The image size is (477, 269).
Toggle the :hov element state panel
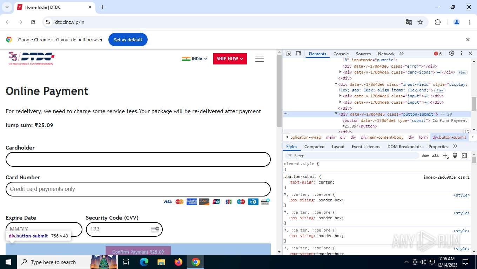tap(425, 156)
